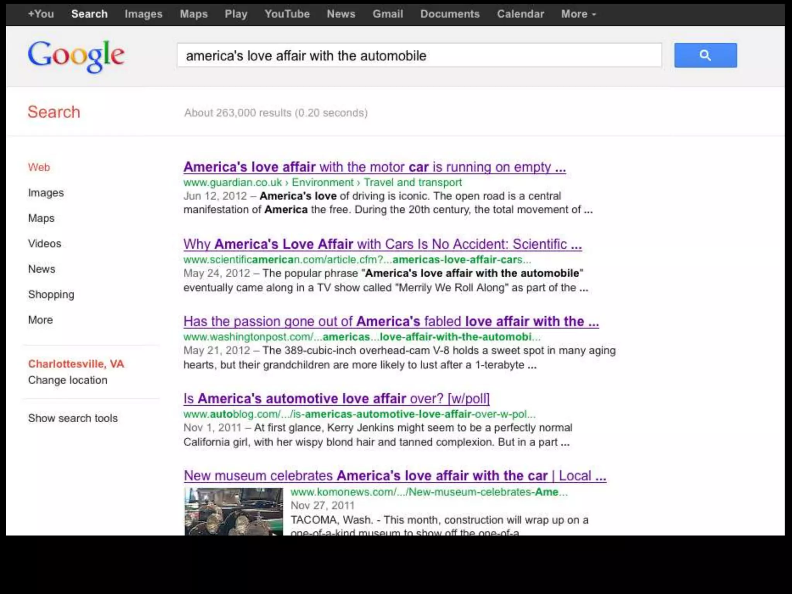Open Gmail from top navigation bar

(387, 14)
